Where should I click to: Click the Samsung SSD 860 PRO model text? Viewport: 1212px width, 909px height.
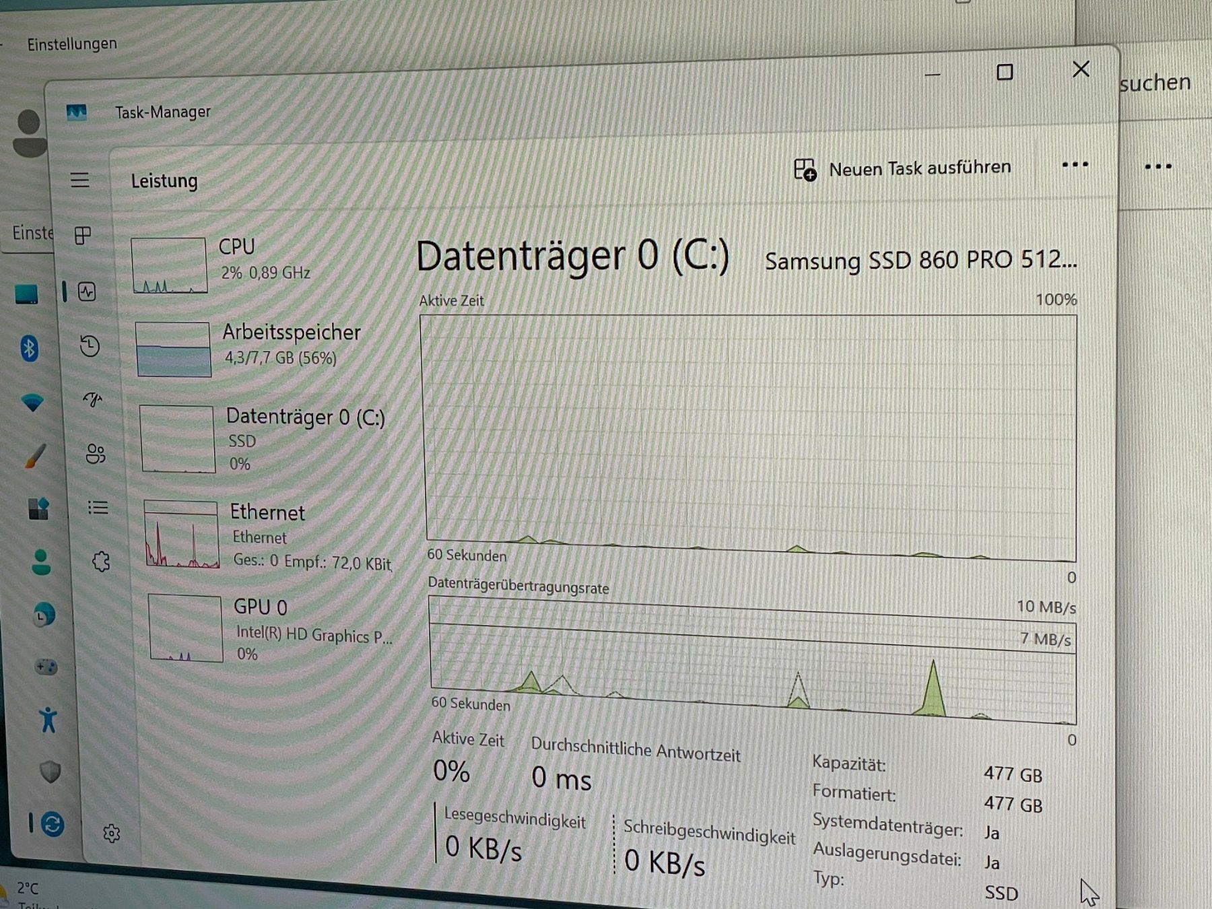click(920, 259)
